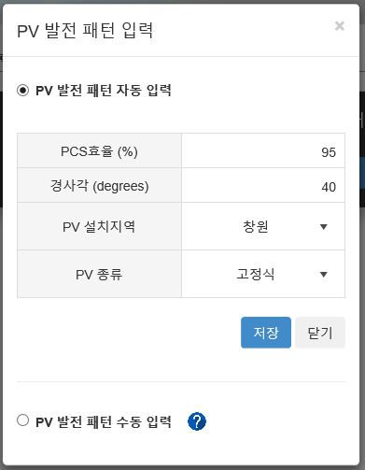The height and width of the screenshot is (470, 365).
Task: Click the gray 닫기 button
Action: click(320, 333)
